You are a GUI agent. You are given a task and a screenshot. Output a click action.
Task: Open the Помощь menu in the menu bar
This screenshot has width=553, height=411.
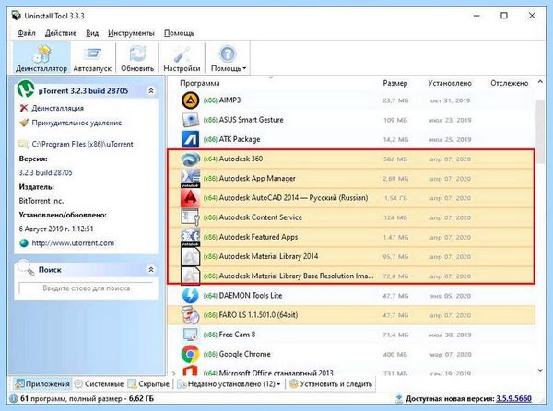click(179, 33)
